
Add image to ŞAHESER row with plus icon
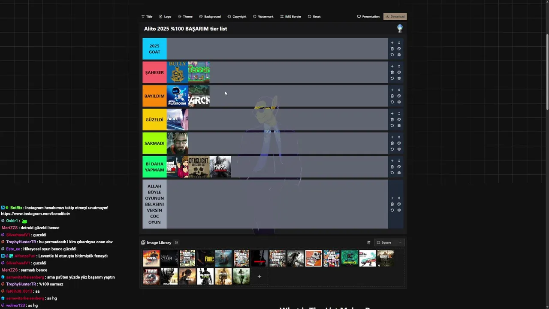click(x=392, y=66)
